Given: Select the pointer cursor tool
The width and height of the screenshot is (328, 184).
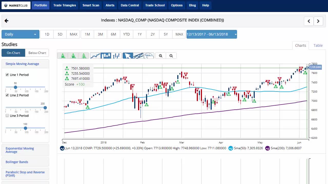Looking at the screenshot, I should tap(128, 56).
